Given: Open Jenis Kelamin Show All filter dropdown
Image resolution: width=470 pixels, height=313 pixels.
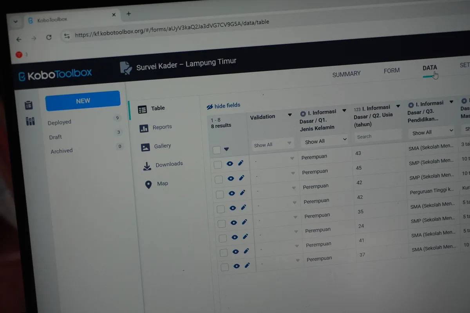Looking at the screenshot, I should (x=326, y=141).
